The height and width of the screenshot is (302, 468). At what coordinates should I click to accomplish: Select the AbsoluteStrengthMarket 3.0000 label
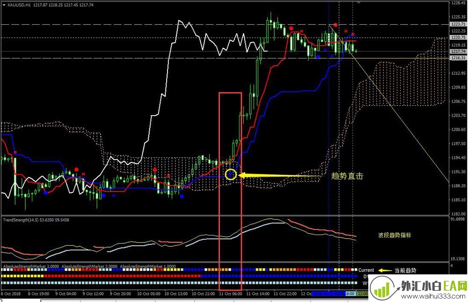(31, 266)
